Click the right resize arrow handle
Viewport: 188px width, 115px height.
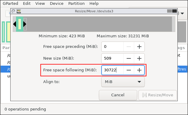coord(25,24)
